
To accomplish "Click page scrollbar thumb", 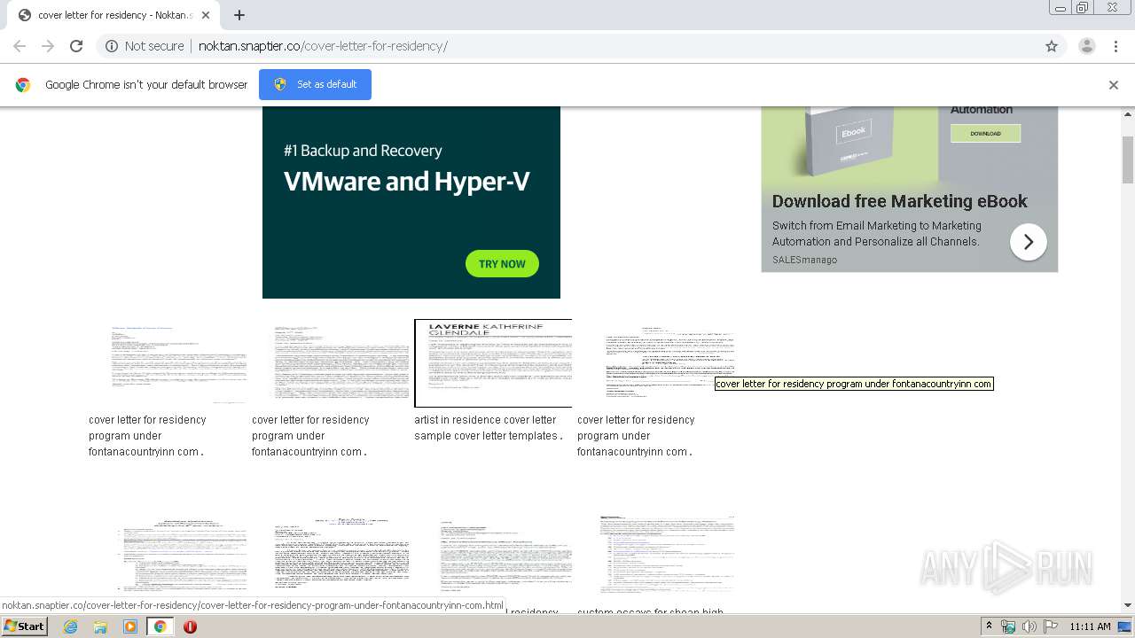I will click(x=1128, y=159).
